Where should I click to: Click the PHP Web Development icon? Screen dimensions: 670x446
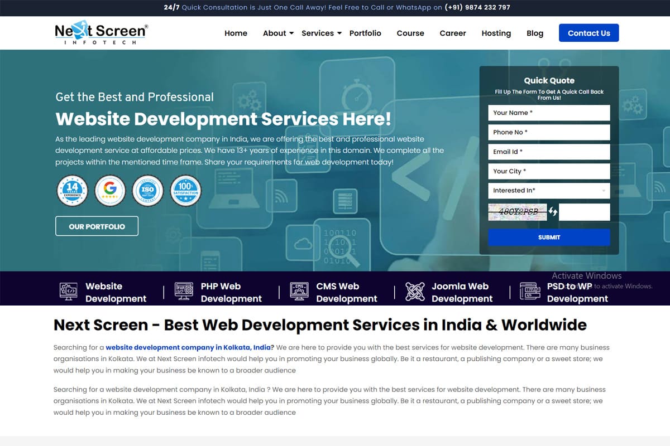click(x=184, y=291)
